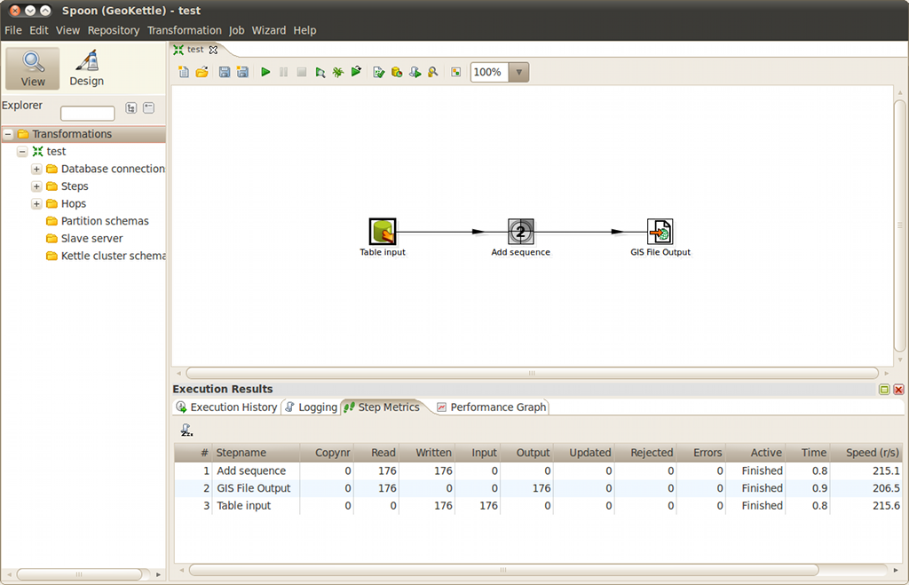Expand the Hops folder
This screenshot has width=909, height=585.
[36, 203]
